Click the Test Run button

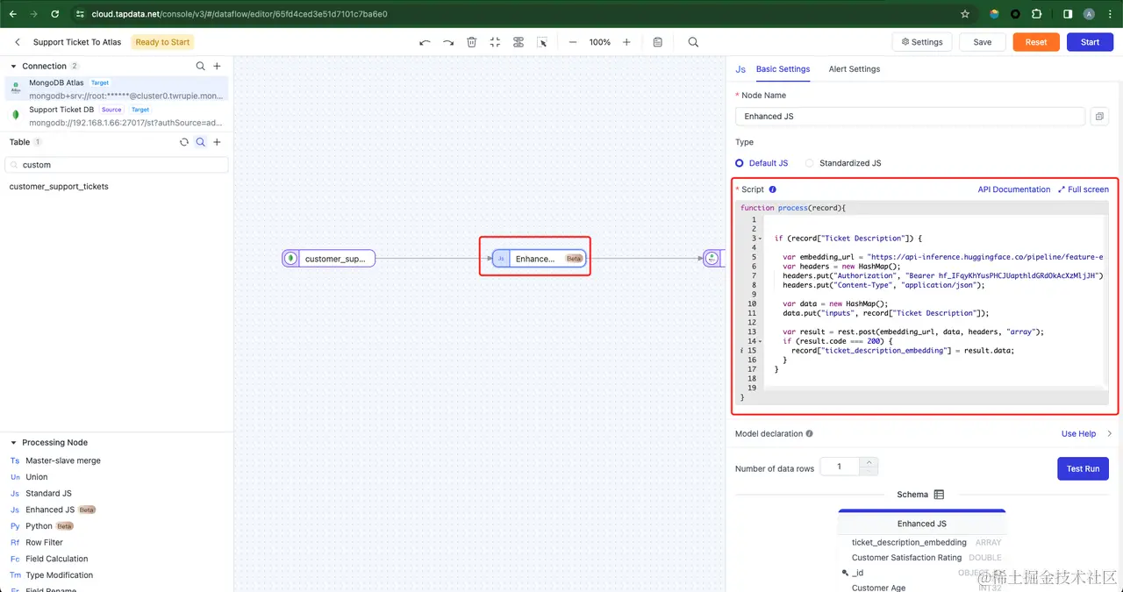pyautogui.click(x=1083, y=468)
